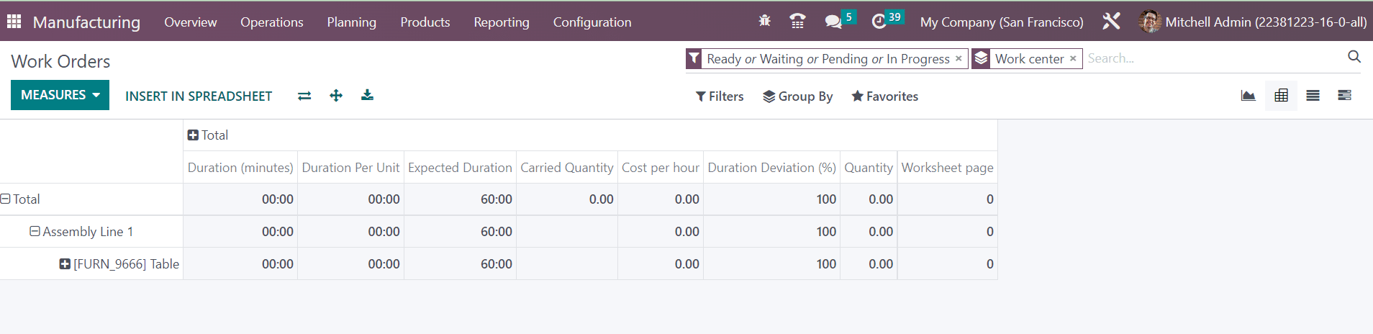
Task: Switch to graph view
Action: click(x=1249, y=96)
